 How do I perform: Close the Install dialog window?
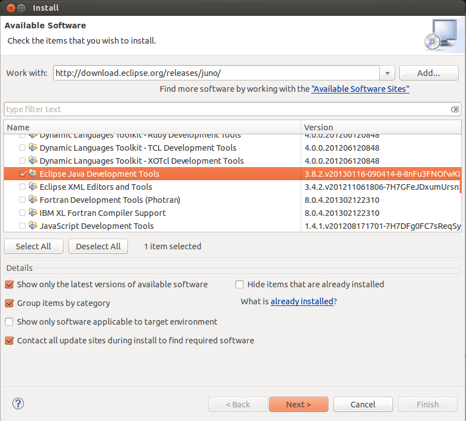pyautogui.click(x=11, y=8)
